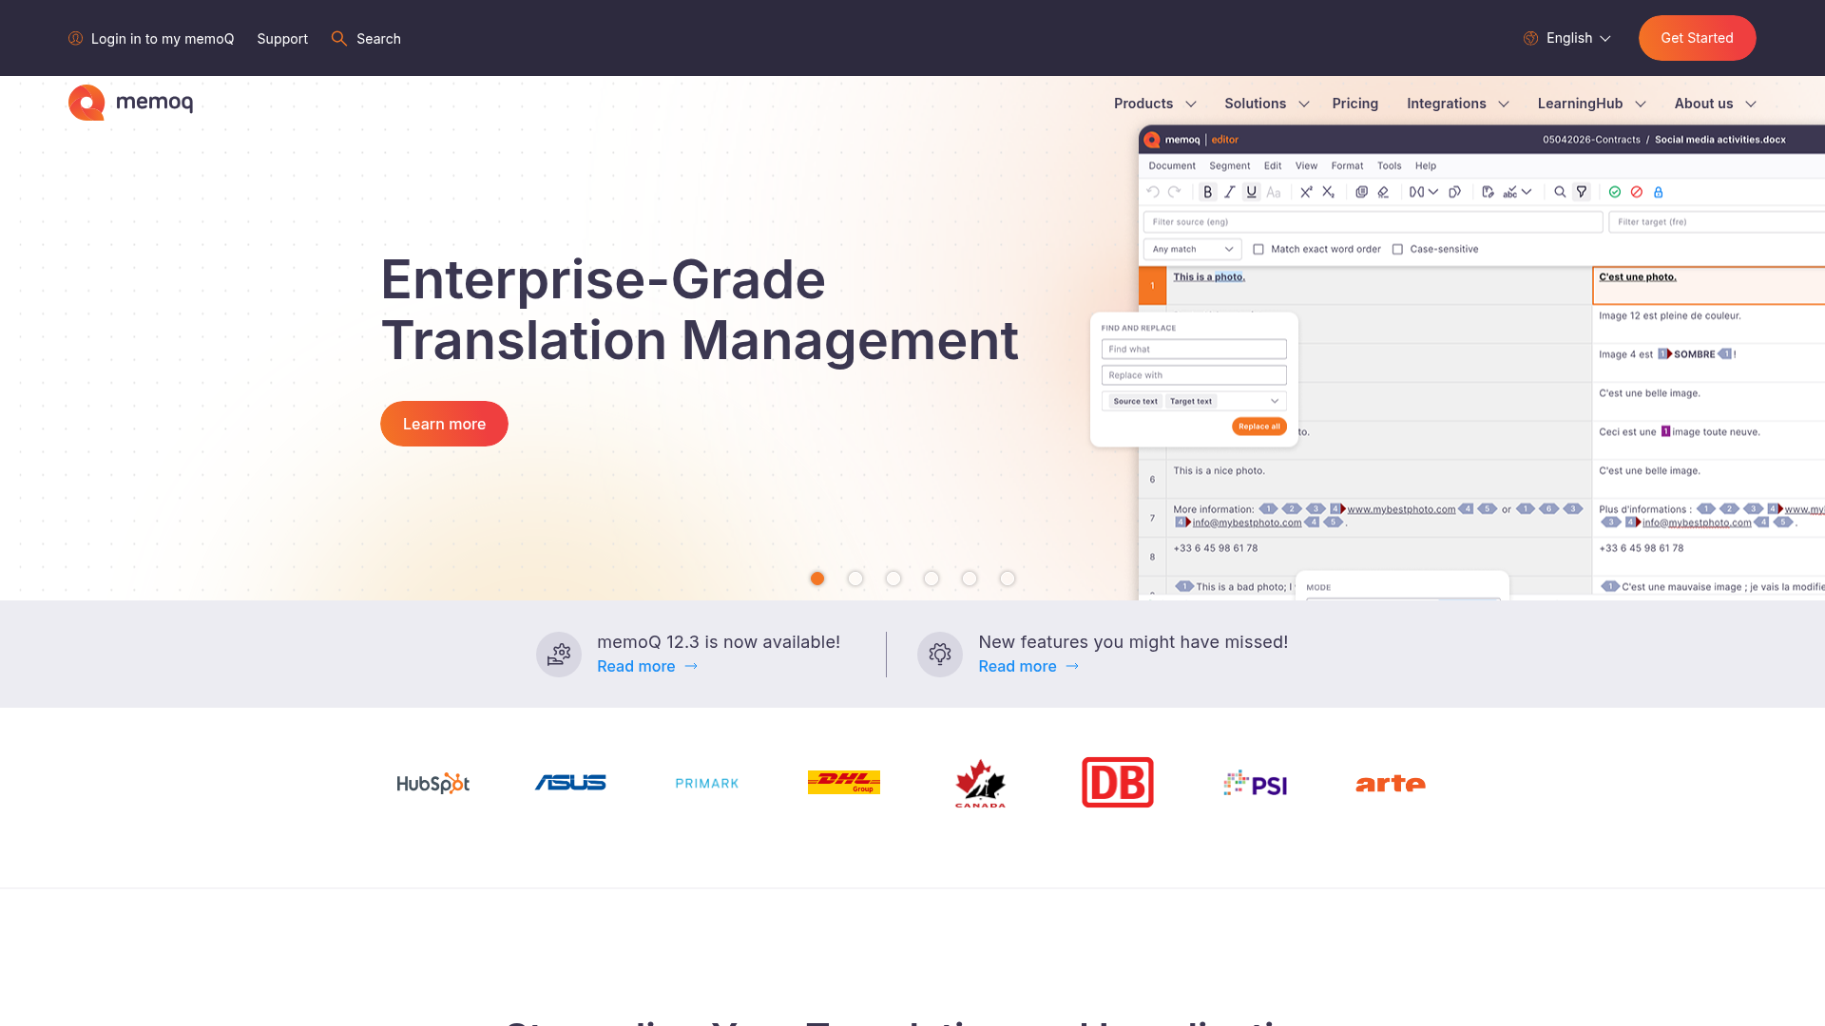The width and height of the screenshot is (1825, 1026).
Task: Click Login in to my memoQ link
Action: (162, 38)
